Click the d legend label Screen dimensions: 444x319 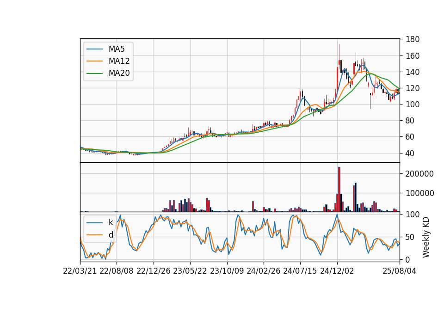[x=111, y=235]
